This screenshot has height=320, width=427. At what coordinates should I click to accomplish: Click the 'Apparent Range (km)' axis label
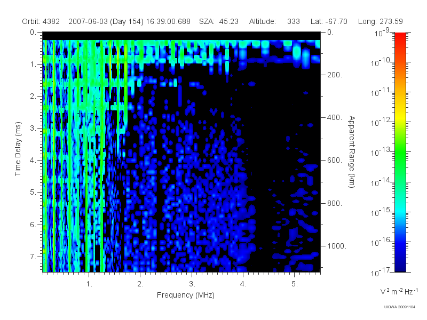coord(352,151)
